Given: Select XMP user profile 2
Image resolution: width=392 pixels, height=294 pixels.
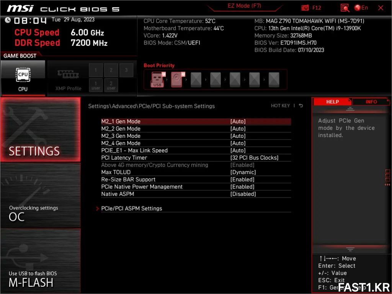Looking at the screenshot, I should (x=111, y=85).
